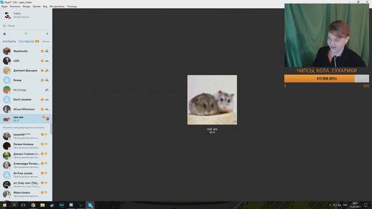Open the chat with Go Erop nyusha
The height and width of the screenshot is (209, 372).
pos(26,175)
